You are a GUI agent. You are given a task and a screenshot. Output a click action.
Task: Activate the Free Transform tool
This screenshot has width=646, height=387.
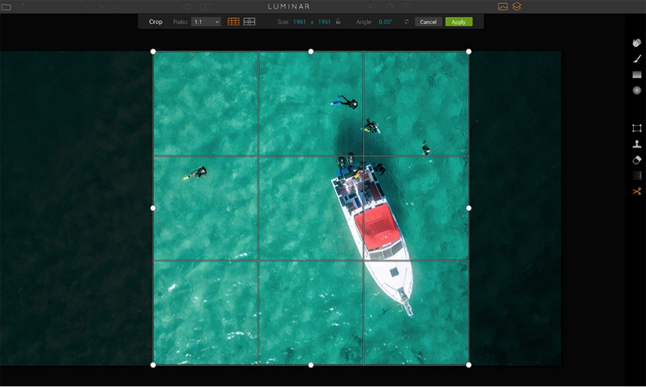click(637, 128)
